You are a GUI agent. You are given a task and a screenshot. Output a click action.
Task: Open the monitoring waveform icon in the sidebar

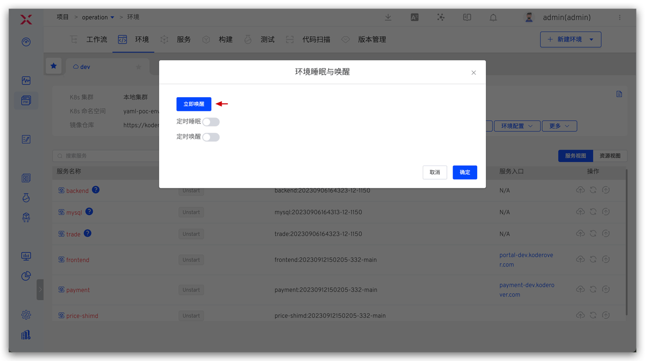click(26, 80)
